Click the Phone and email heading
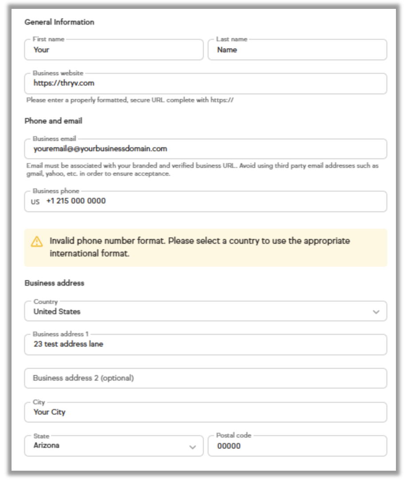This screenshot has width=407, height=484. click(53, 121)
